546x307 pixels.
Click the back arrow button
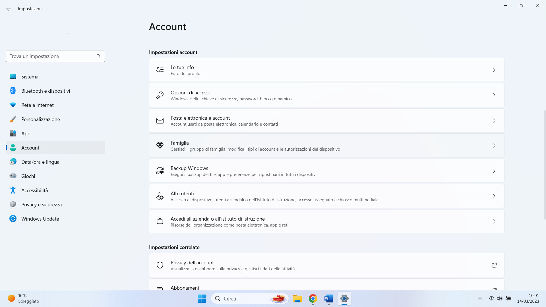(x=8, y=9)
